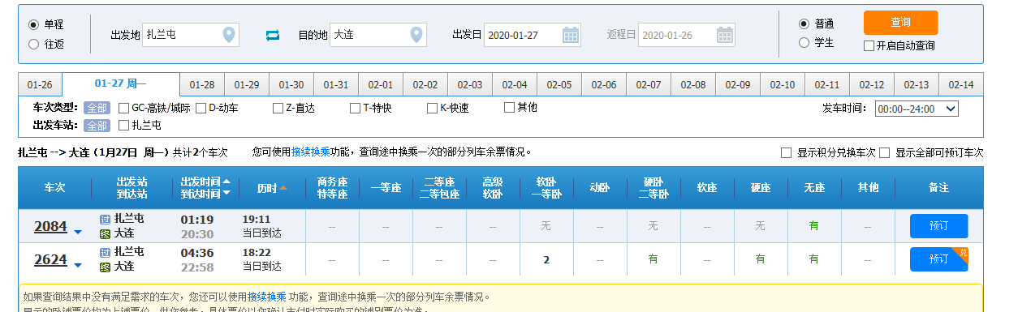Image resolution: width=1018 pixels, height=312 pixels.
Task: Click the 终 icon beside 大连 in train 2624 row
Action: pyautogui.click(x=105, y=267)
